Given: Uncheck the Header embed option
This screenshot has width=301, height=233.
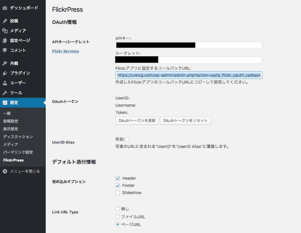Looking at the screenshot, I should [118, 179].
